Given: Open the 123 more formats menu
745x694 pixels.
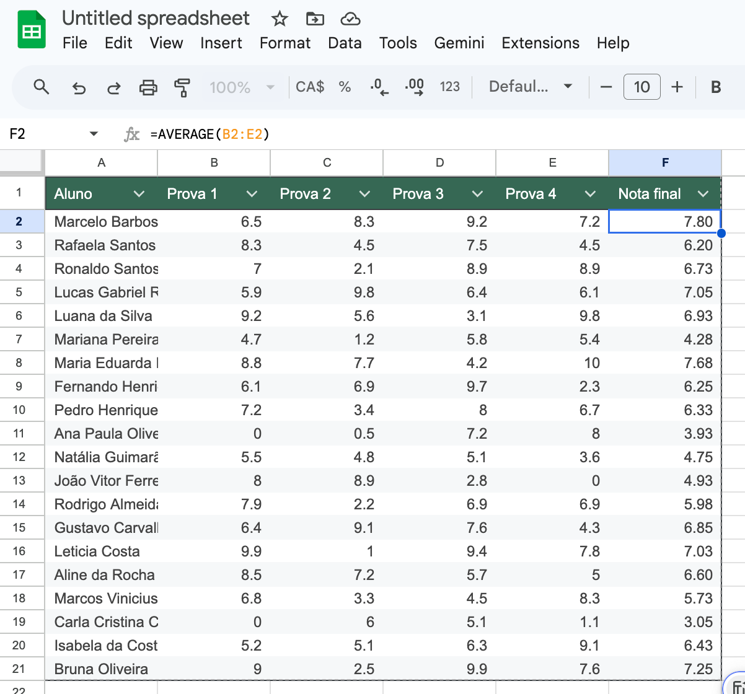Looking at the screenshot, I should 449,87.
